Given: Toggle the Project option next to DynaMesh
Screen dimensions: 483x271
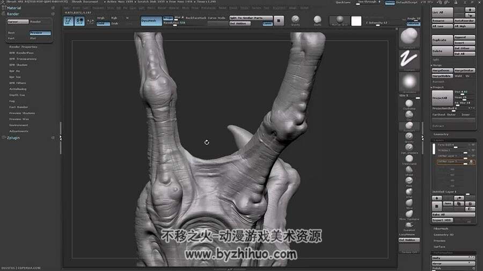Looking at the screenshot, I should point(168,18).
